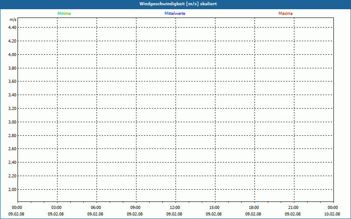
Task: Select the 3,60 y-axis value
Action: [12, 81]
